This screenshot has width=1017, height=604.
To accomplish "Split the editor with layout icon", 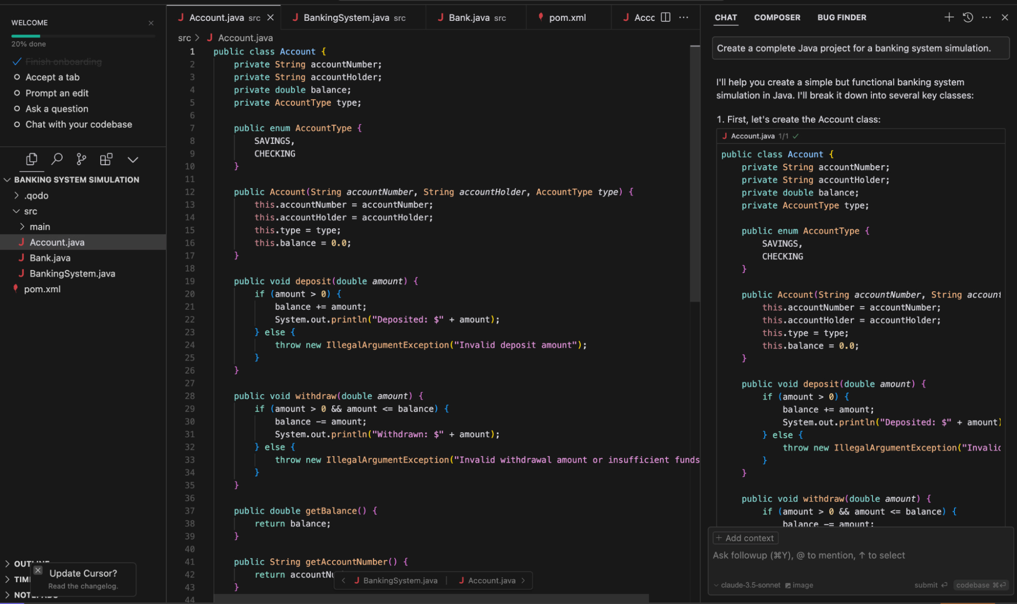I will [665, 17].
